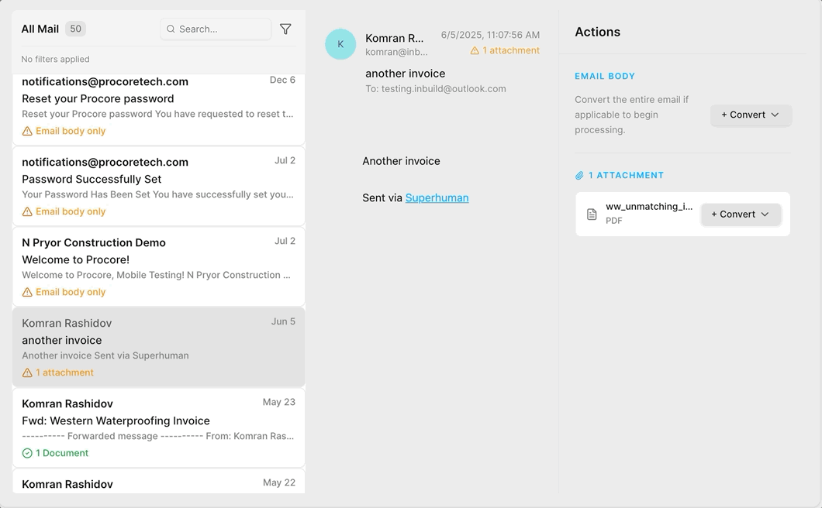The width and height of the screenshot is (822, 508).
Task: Click Email body only label under Welcome to Procore
Action: 71,292
